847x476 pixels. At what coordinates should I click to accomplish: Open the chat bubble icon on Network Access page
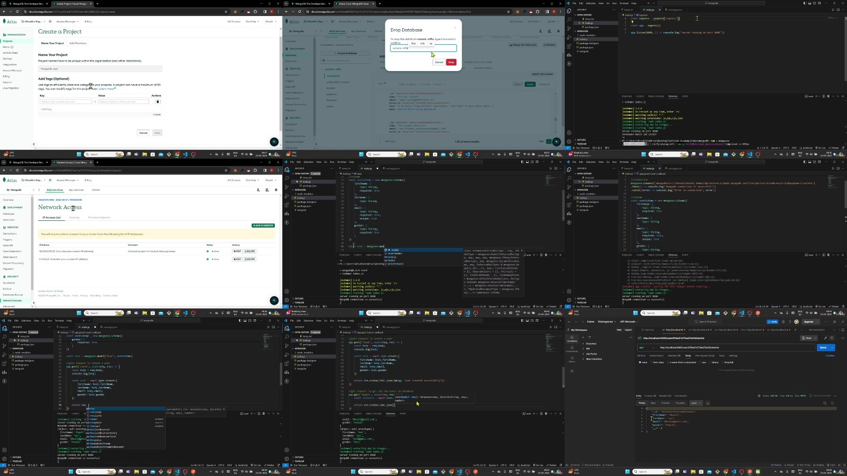(x=274, y=300)
